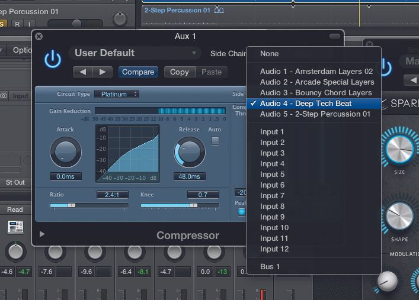Expand the Compressor extended parameters triangle
The width and height of the screenshot is (419, 300).
pyautogui.click(x=42, y=234)
